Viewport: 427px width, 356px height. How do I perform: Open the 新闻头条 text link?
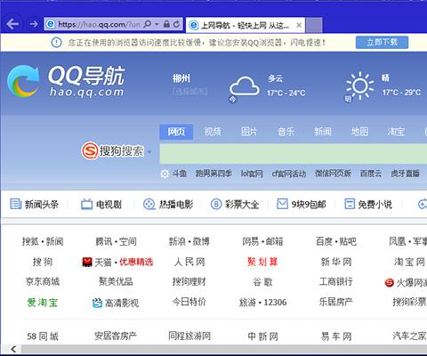(42, 205)
